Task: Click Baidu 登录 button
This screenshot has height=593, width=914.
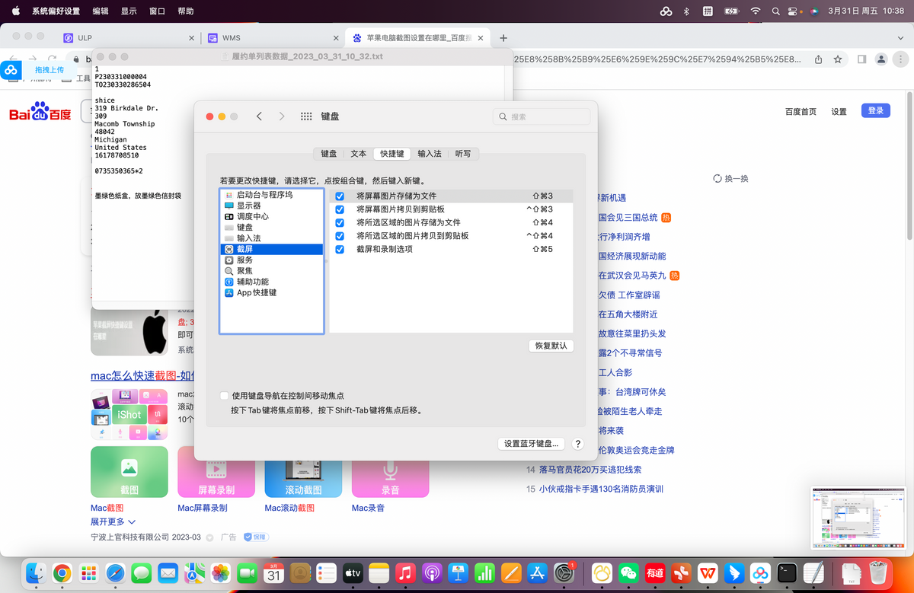Action: pos(876,111)
